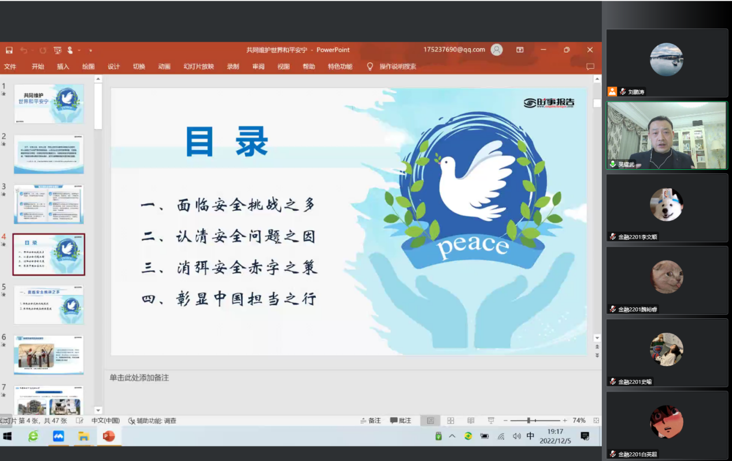
Task: Open ribbon display options dropdown
Action: [x=520, y=50]
